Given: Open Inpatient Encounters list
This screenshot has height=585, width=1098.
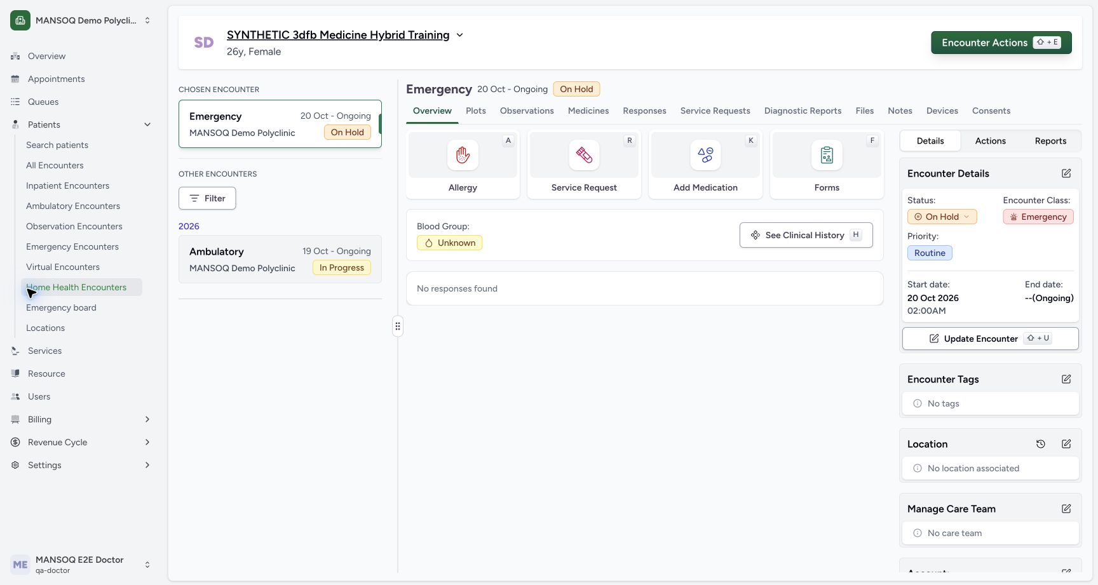Looking at the screenshot, I should coord(67,185).
